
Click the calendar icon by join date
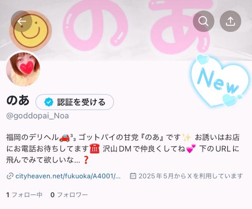click(x=133, y=176)
